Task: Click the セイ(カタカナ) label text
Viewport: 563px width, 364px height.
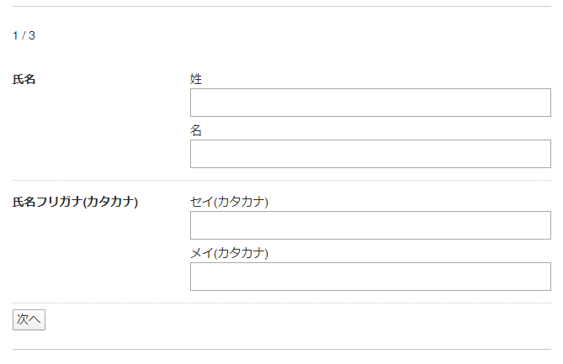Action: coord(229,202)
